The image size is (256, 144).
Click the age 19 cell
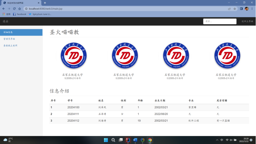coord(139,121)
